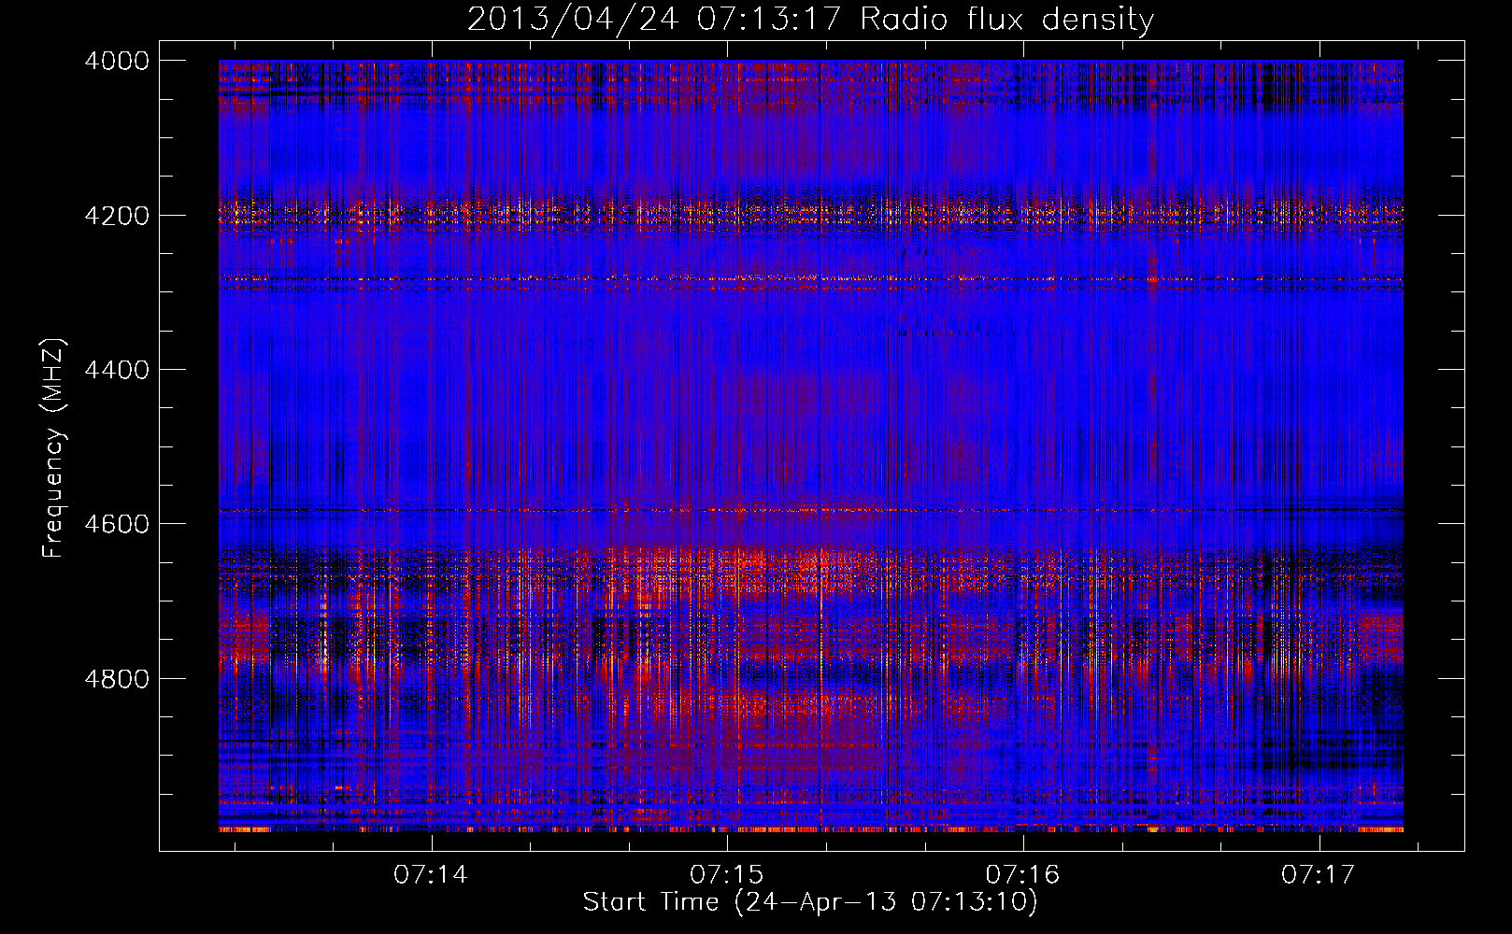Click the 07:16 time tick label
This screenshot has height=934, width=1512.
1023,875
